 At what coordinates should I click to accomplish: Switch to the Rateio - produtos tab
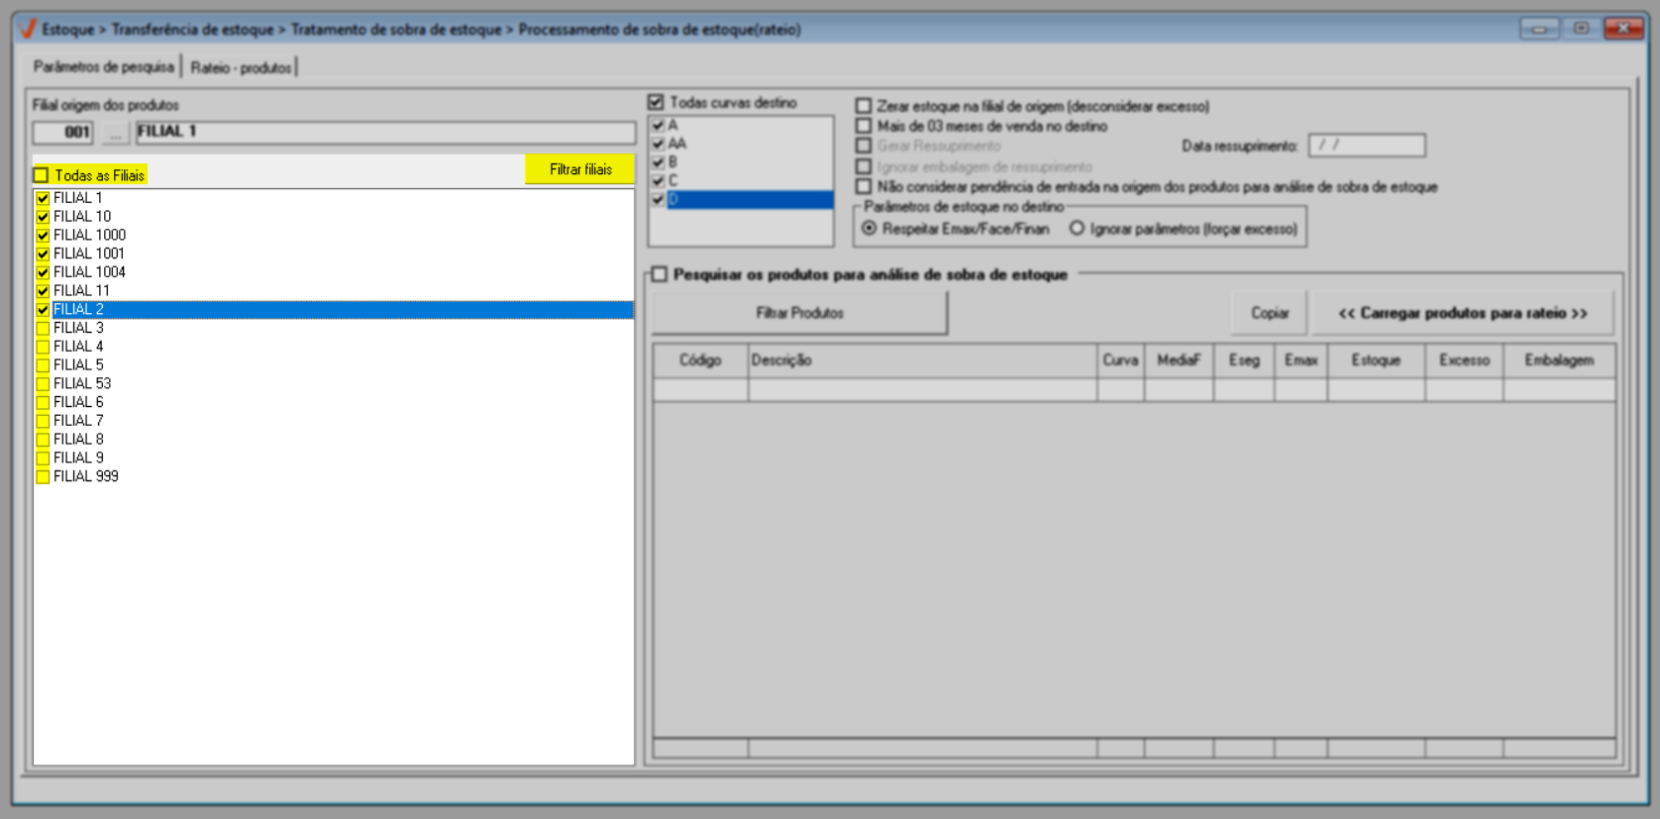241,67
